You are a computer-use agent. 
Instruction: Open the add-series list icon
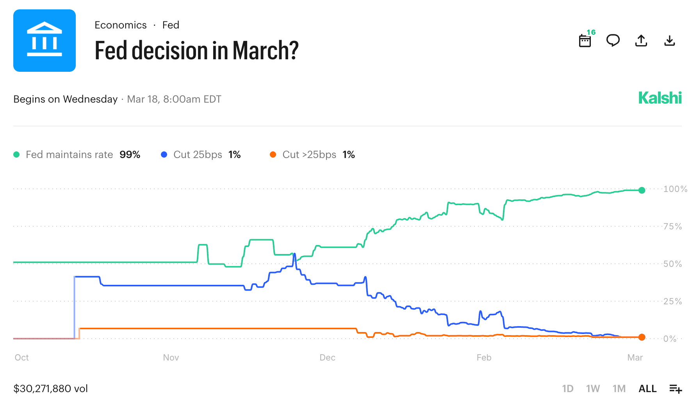point(676,389)
